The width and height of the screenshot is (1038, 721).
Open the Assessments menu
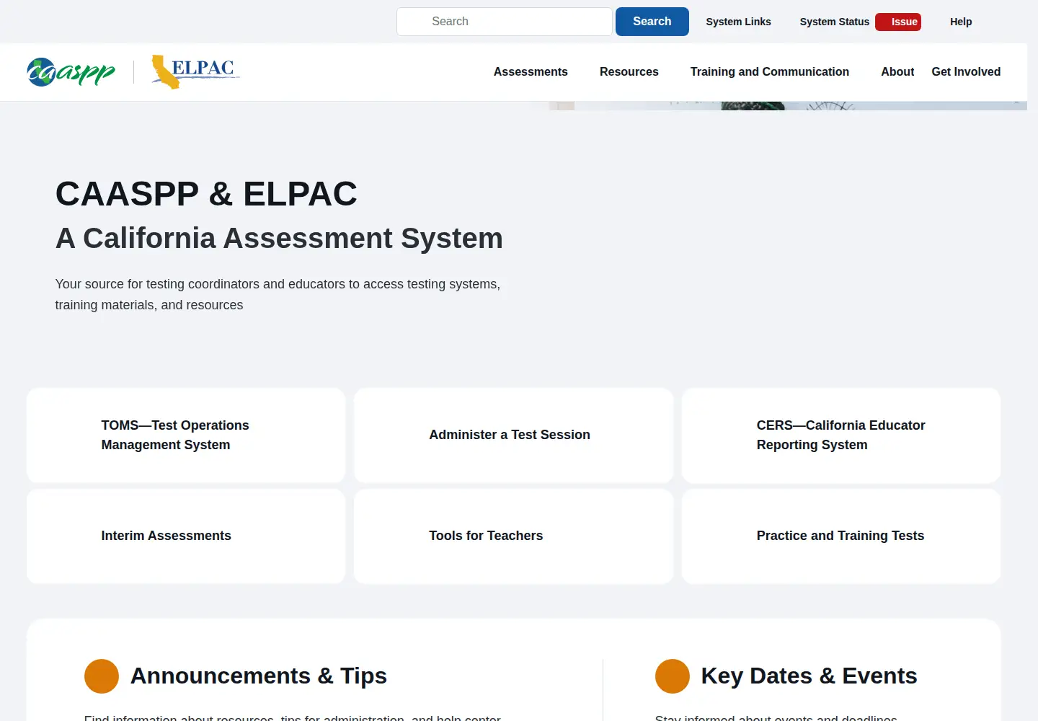point(531,72)
